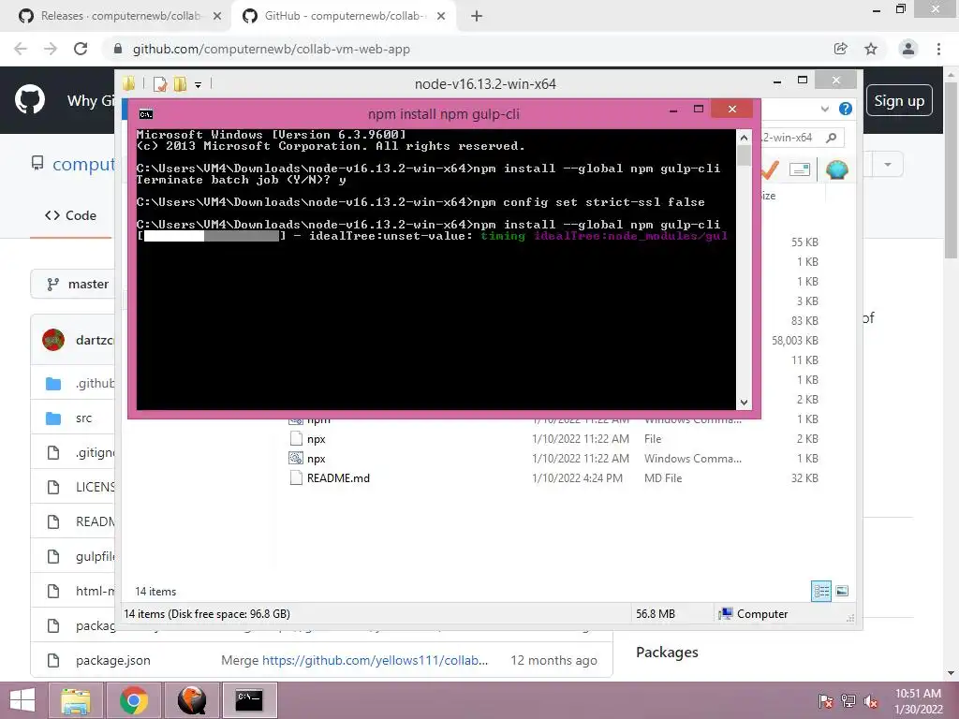Bookmark this page with the star icon

click(871, 49)
